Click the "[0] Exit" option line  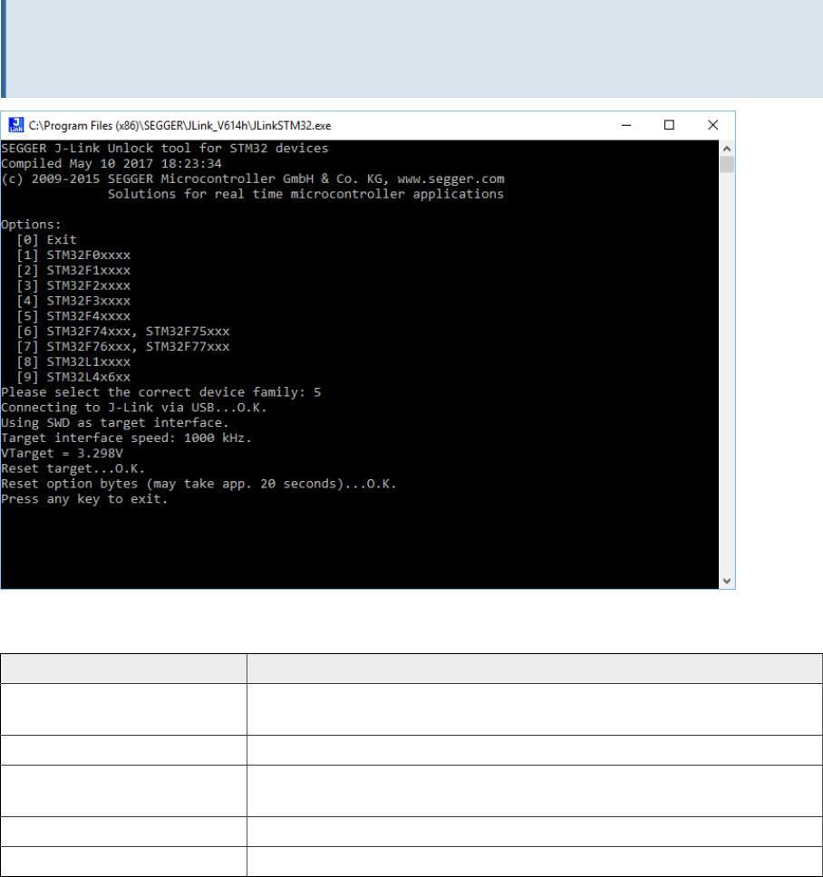click(53, 240)
